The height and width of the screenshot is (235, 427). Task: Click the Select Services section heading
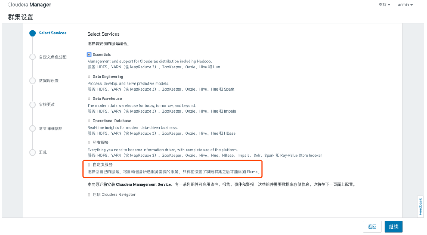(x=104, y=34)
